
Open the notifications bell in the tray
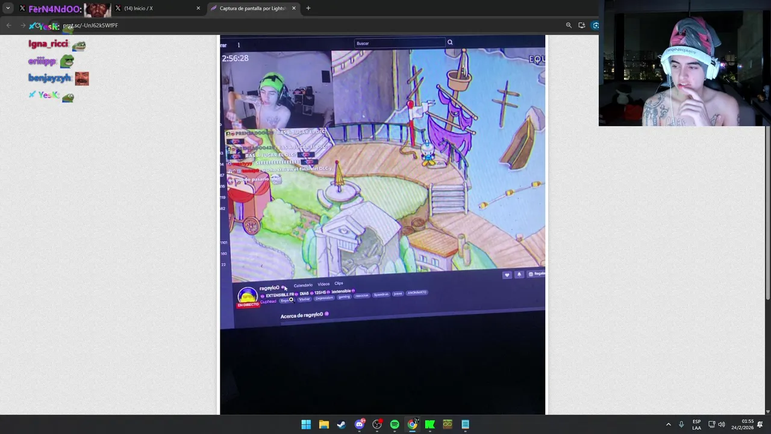coord(760,424)
